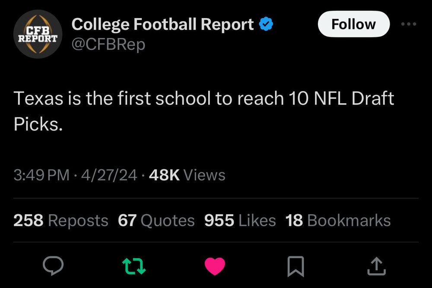
Task: View the 955 Likes list
Action: [240, 221]
